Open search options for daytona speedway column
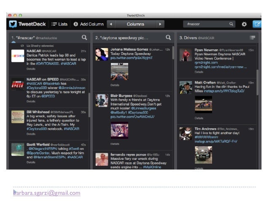Viewport: 269px width, 202px height. coord(168,38)
